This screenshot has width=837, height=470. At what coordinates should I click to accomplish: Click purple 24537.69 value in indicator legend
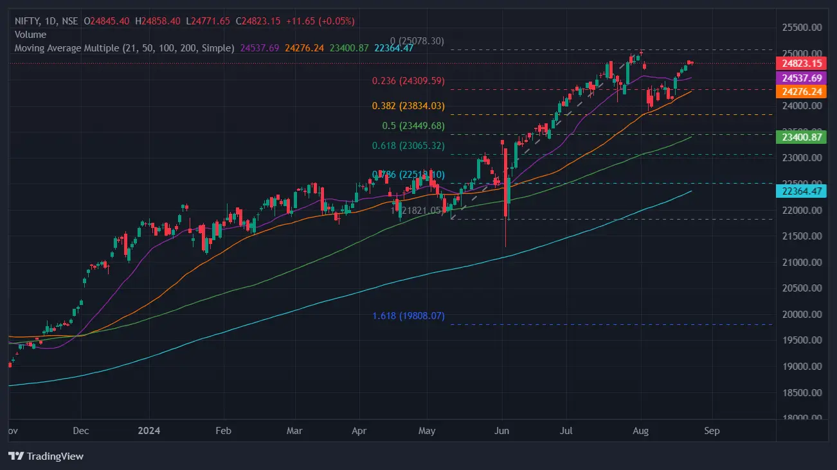click(x=260, y=48)
